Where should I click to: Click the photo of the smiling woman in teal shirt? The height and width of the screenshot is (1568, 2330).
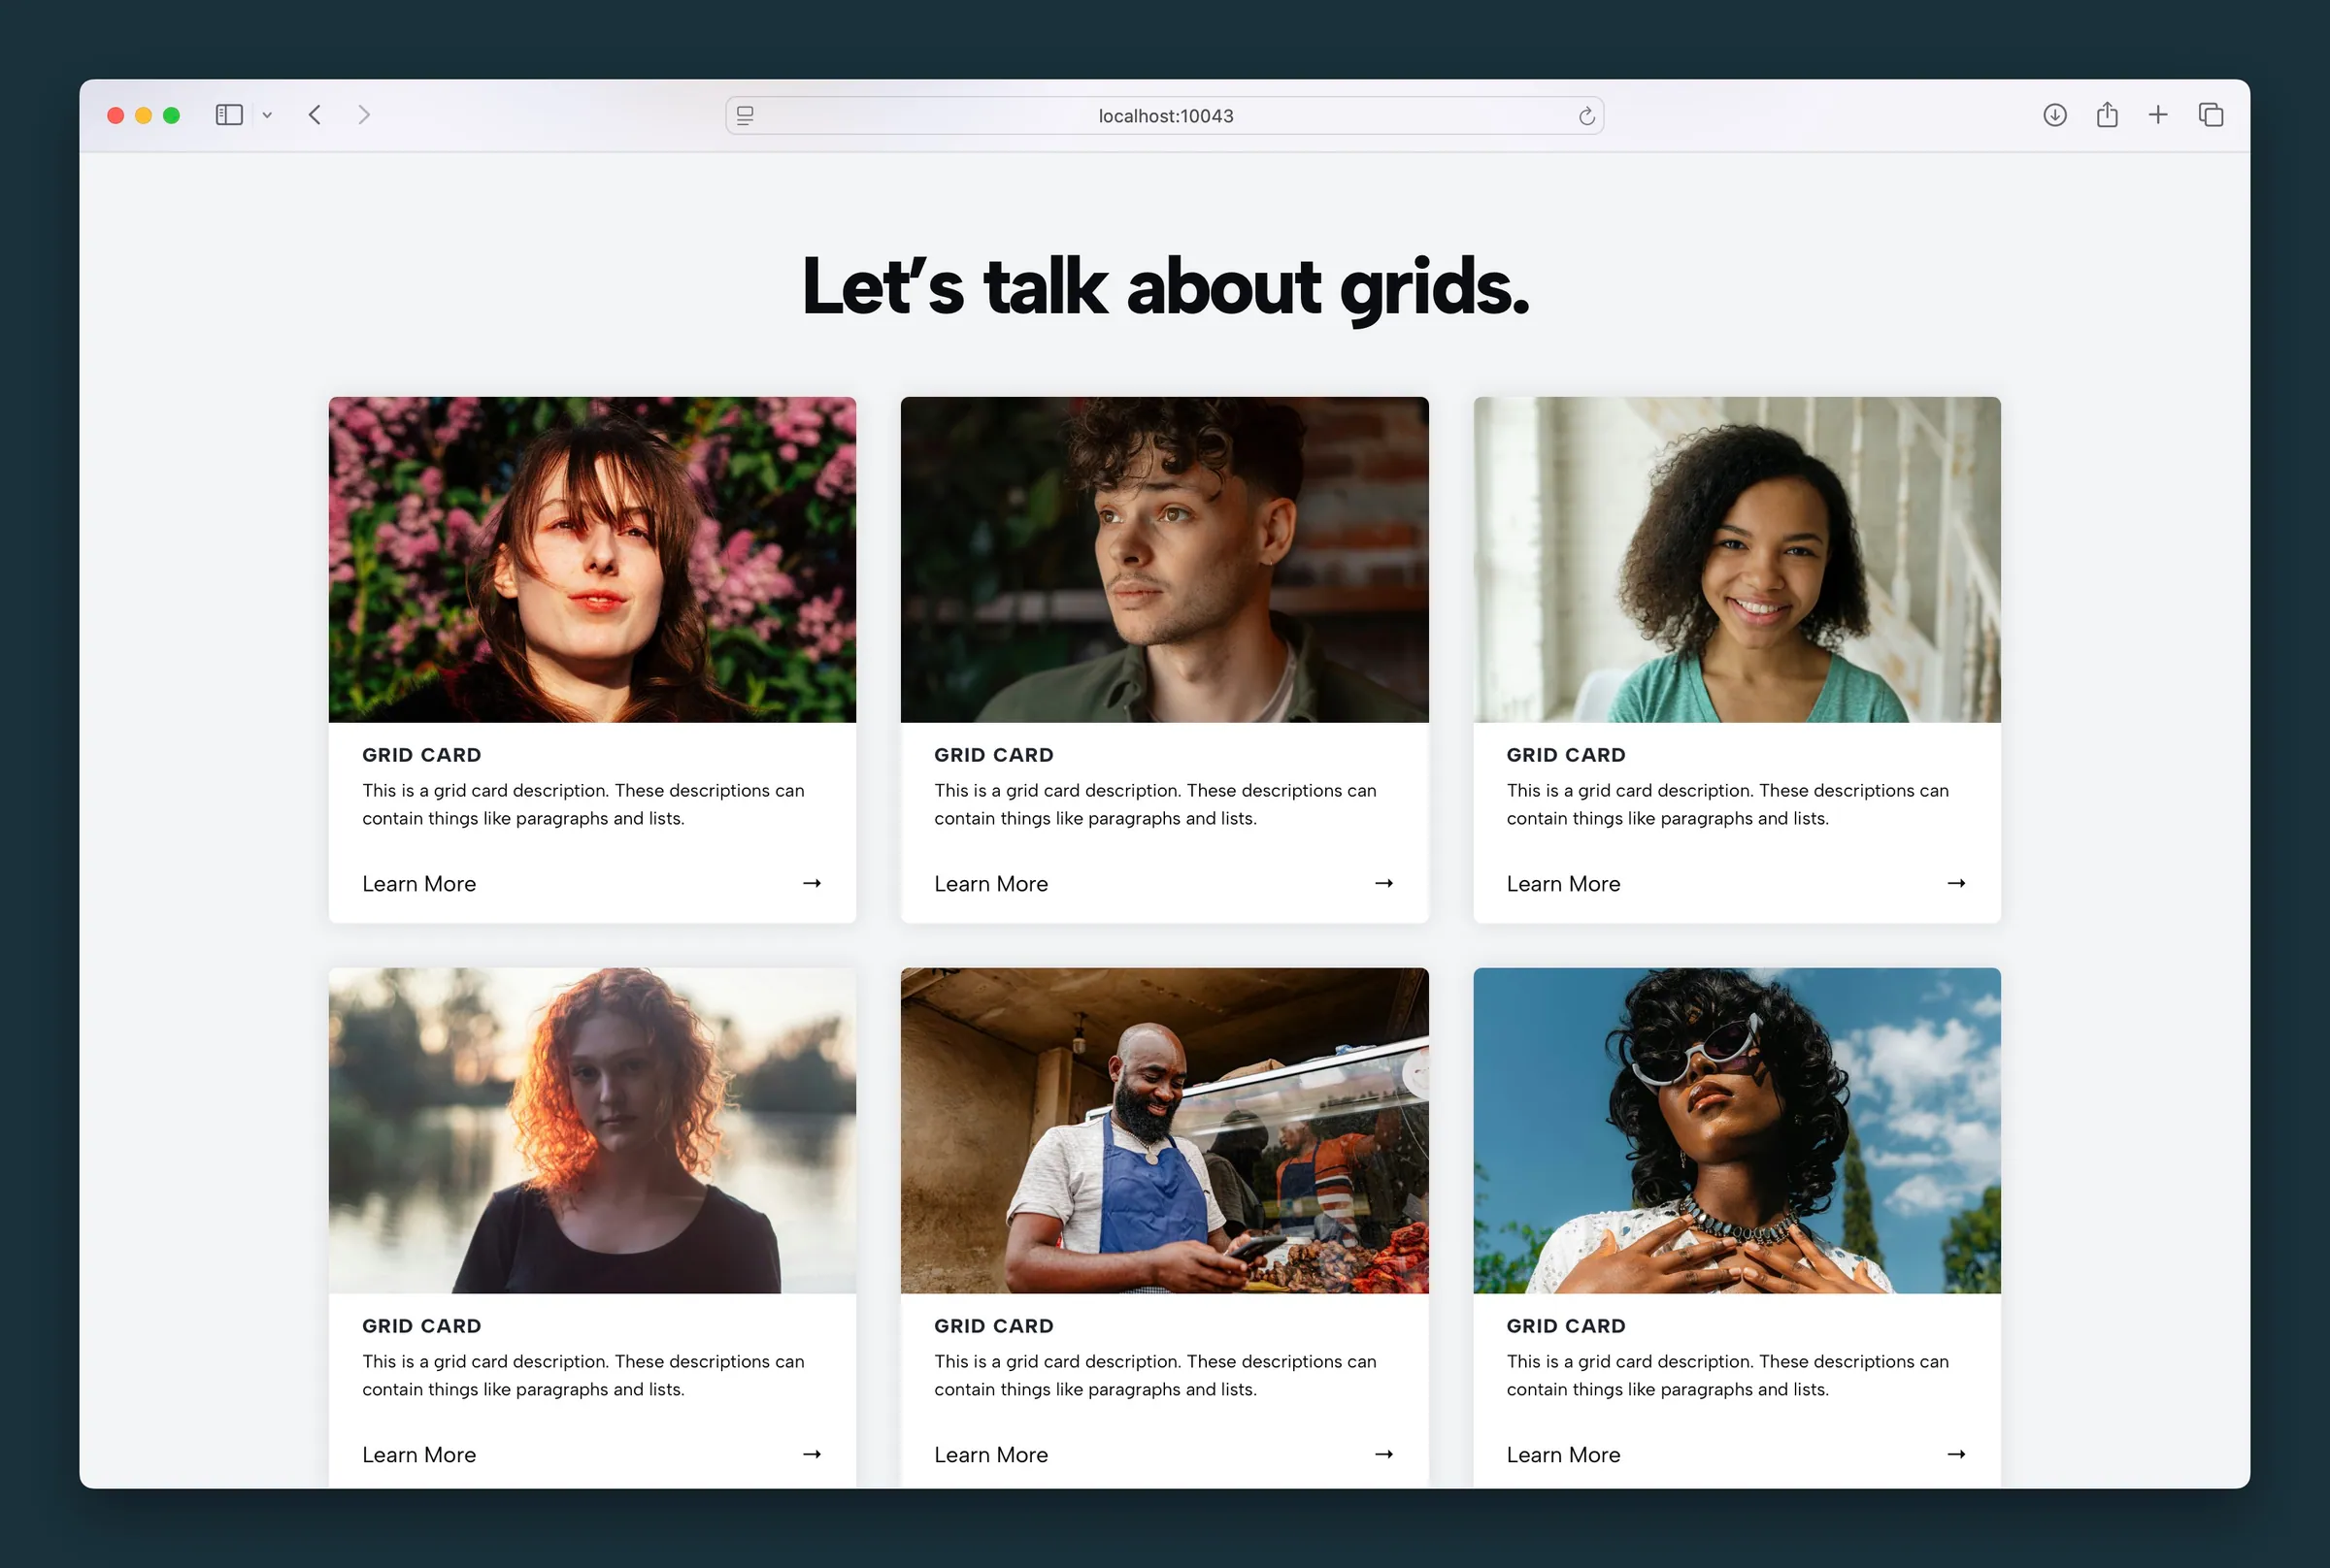pos(1737,559)
